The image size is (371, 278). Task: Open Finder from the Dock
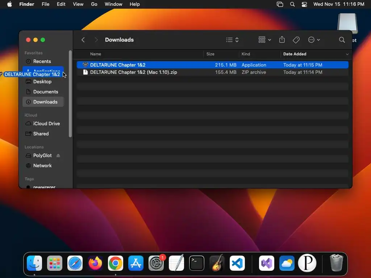tap(34, 263)
